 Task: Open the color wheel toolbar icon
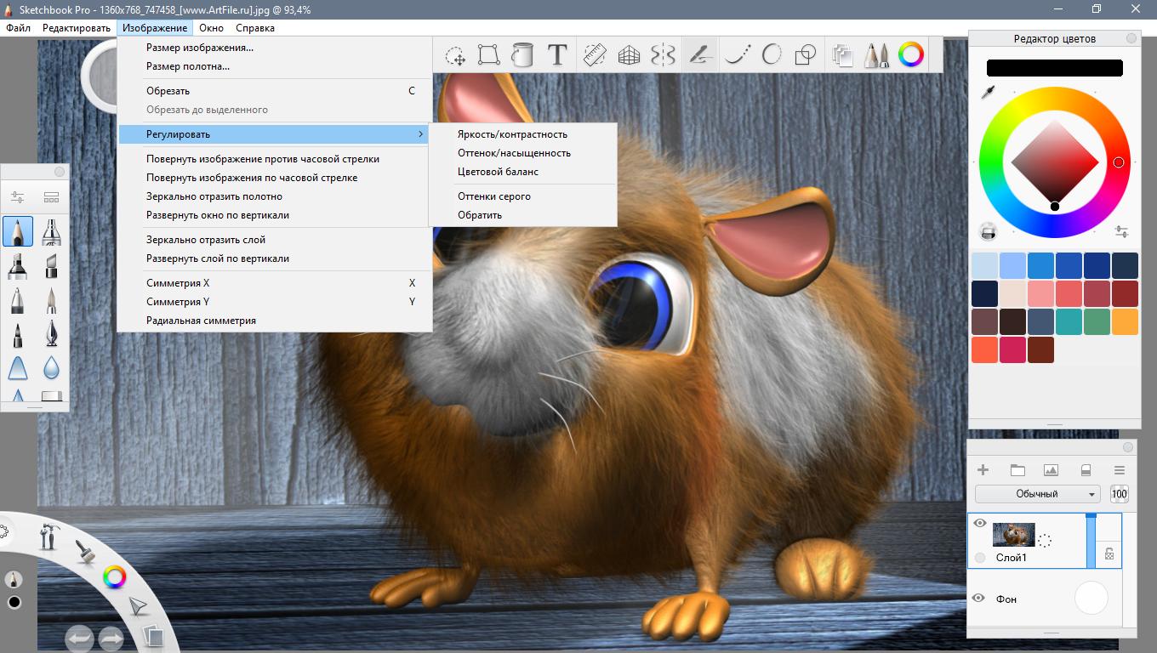(911, 55)
